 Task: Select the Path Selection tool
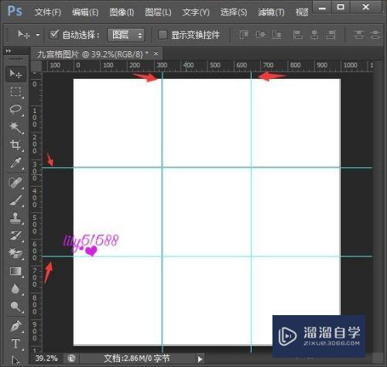click(15, 360)
